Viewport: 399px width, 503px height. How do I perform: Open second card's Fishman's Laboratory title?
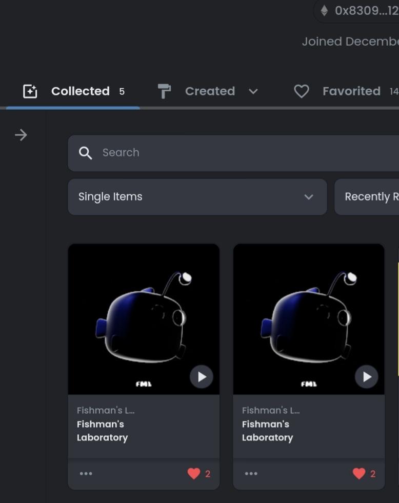point(268,431)
